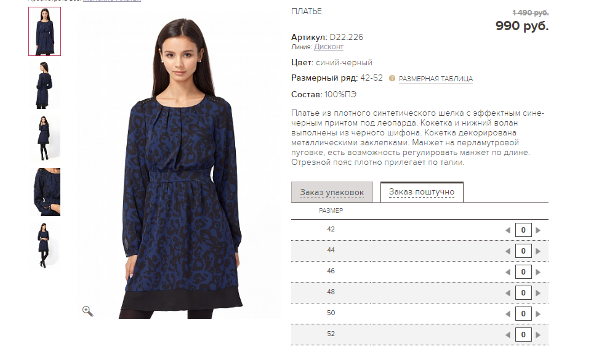This screenshot has width=607, height=357.
Task: Open the Дисконт line link
Action: (x=328, y=47)
